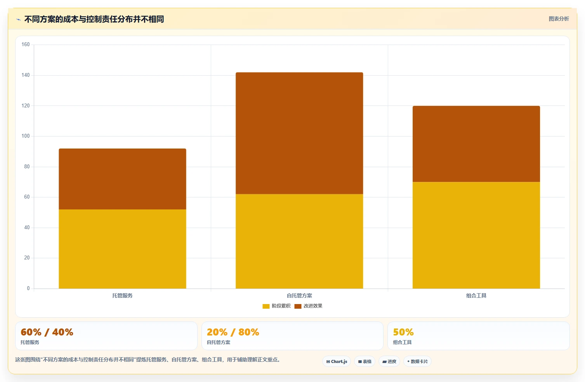Click the icon inside the 表格 chip
This screenshot has height=382, width=585.
(360, 361)
